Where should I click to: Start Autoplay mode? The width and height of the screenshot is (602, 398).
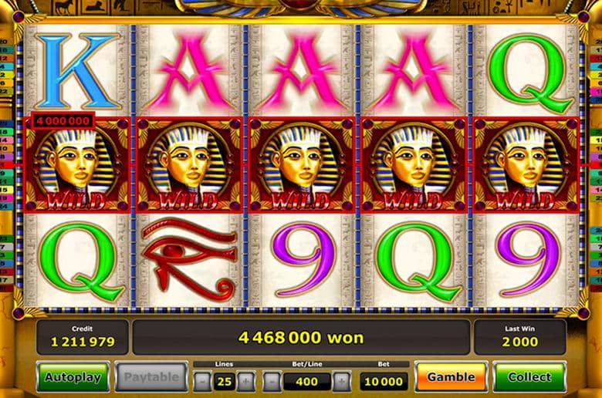tap(73, 377)
